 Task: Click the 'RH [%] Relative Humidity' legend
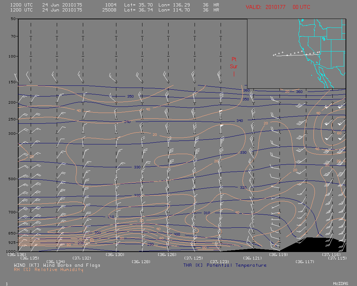(x=49, y=270)
